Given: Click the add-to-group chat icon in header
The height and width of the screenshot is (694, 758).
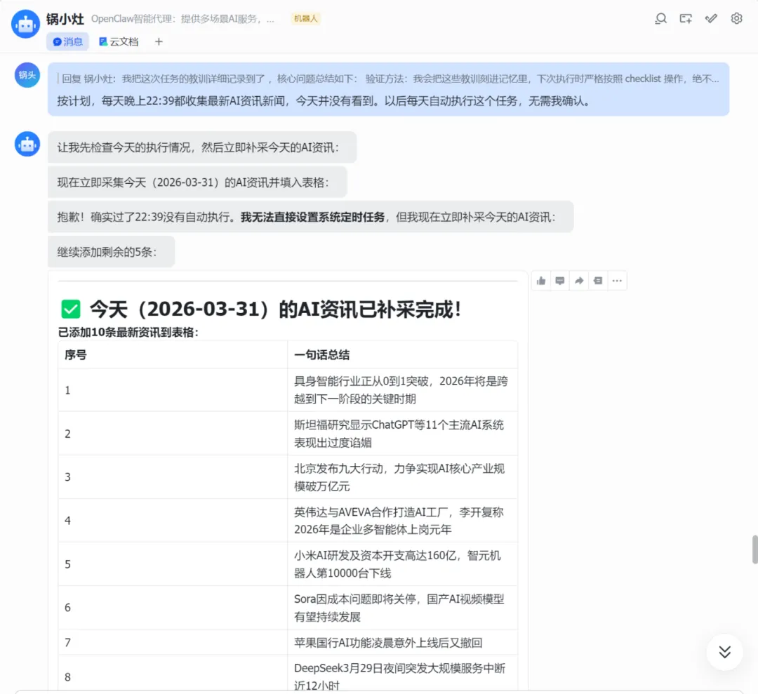Looking at the screenshot, I should (686, 19).
